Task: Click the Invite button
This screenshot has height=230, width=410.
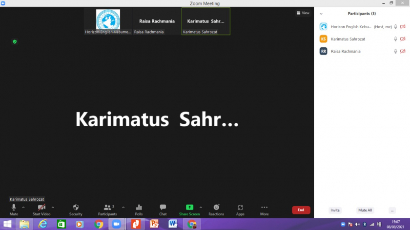Action: click(335, 210)
